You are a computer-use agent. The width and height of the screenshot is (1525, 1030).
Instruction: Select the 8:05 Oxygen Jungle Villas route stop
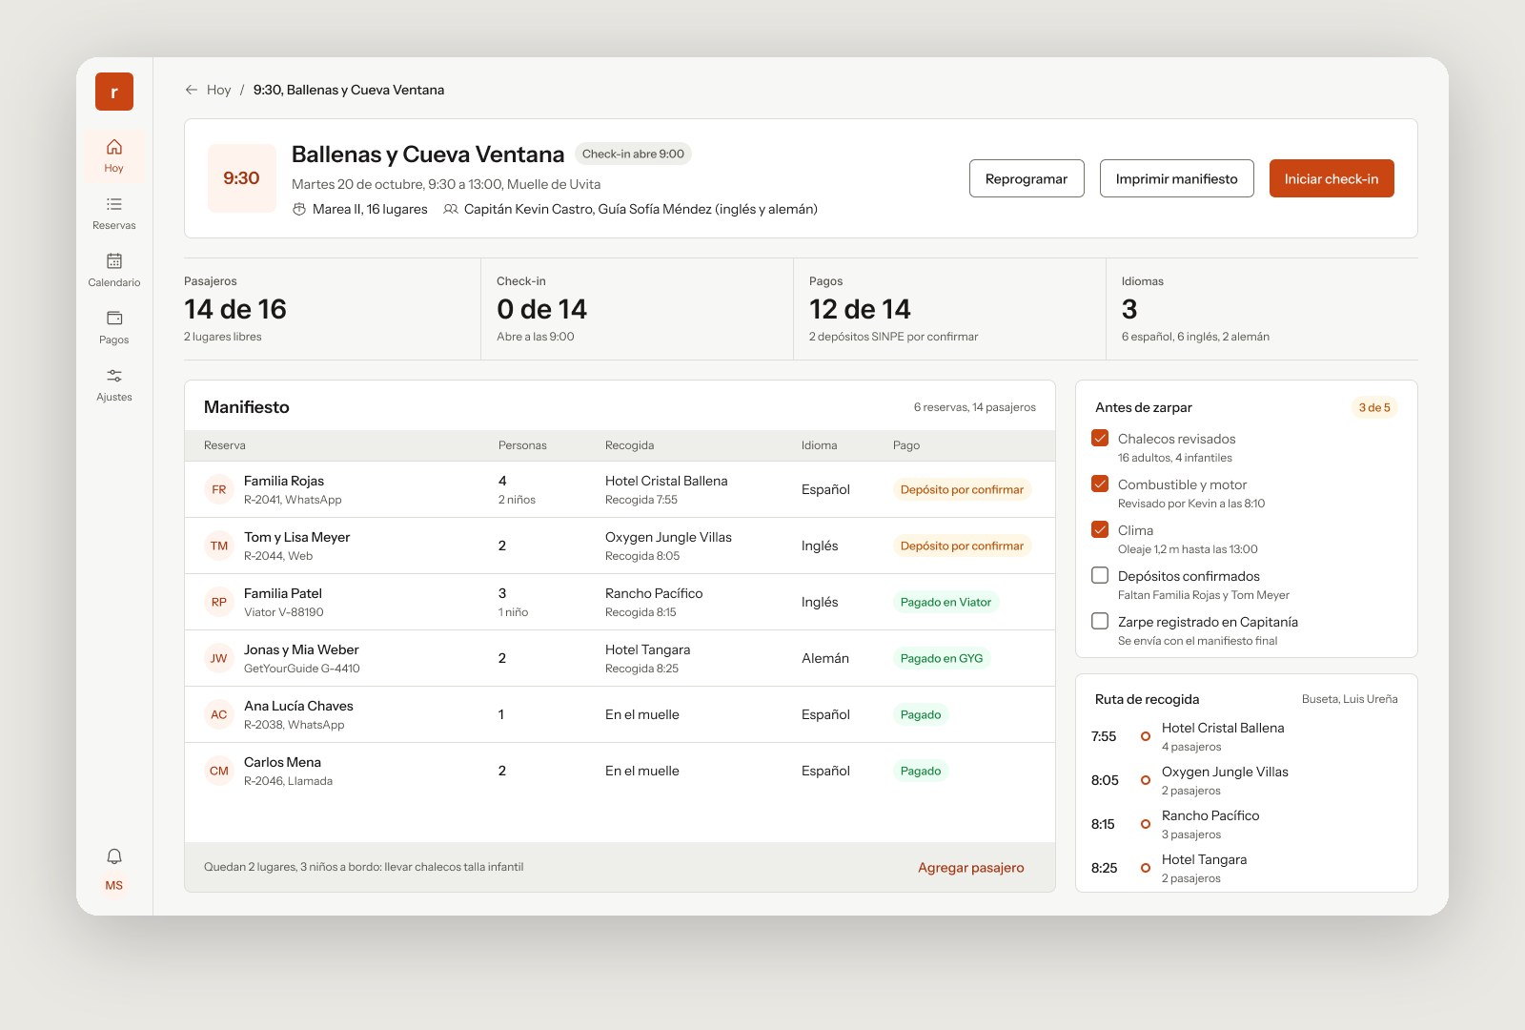click(x=1246, y=780)
